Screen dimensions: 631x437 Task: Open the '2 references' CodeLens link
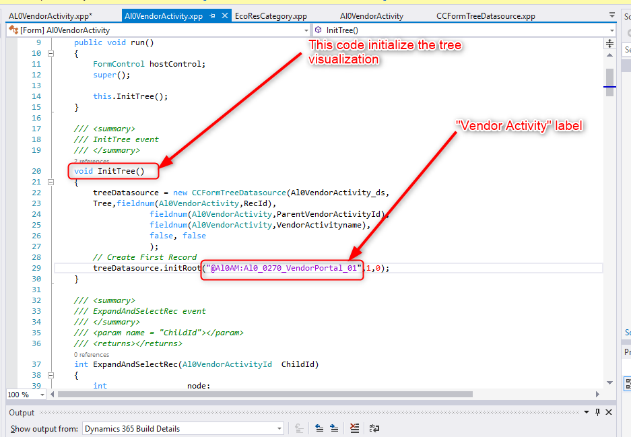(x=92, y=161)
